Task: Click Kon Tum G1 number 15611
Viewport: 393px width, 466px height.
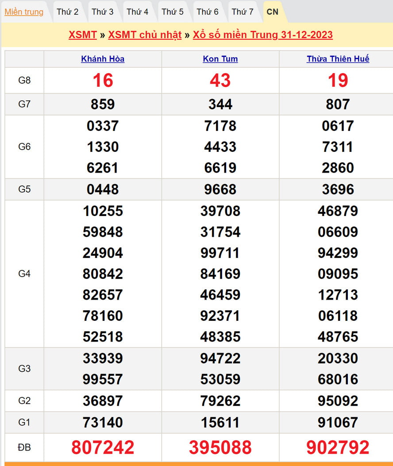Action: pos(220,422)
